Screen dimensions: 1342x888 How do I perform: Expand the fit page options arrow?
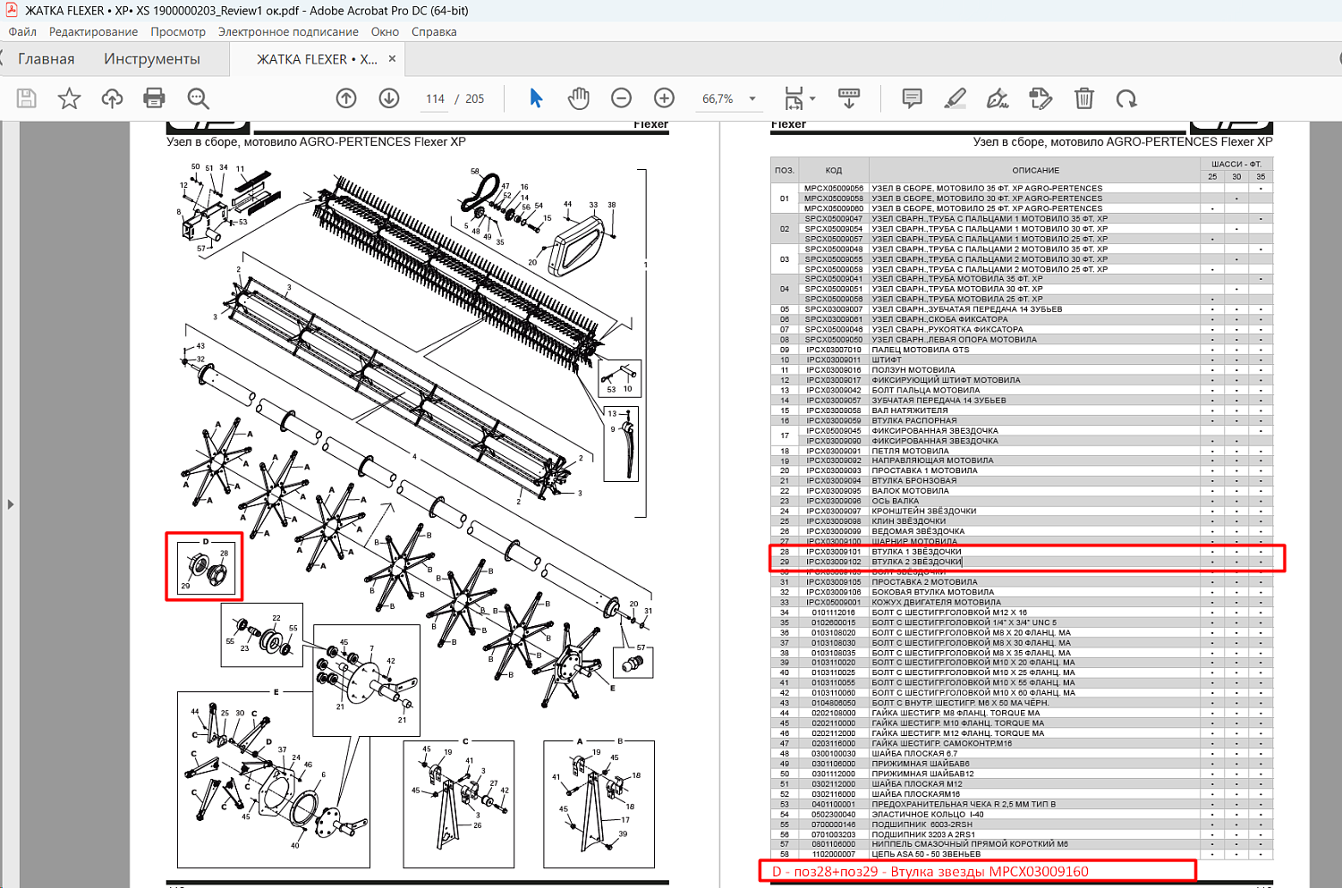[812, 98]
